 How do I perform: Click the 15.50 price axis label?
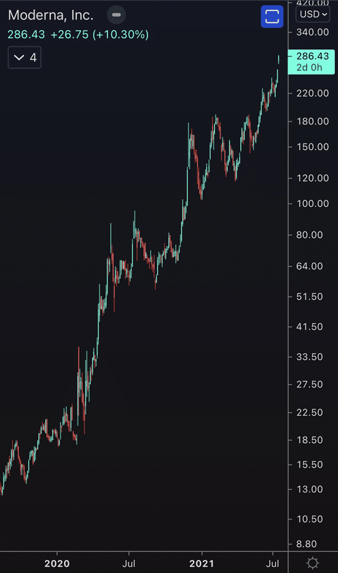310,465
